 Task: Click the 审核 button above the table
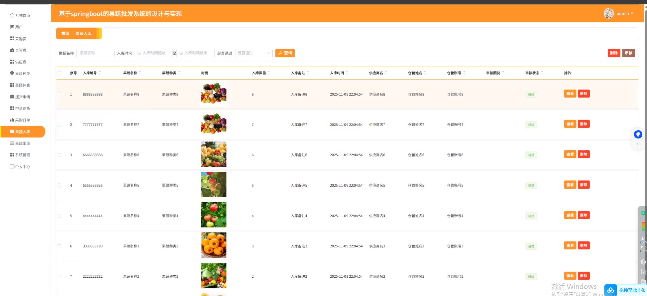(x=629, y=53)
